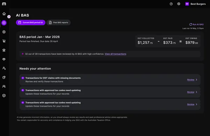Viewport: 210px width, 136px height.
Task: Click GST Collected amount $1,257.75
Action: tap(145, 42)
